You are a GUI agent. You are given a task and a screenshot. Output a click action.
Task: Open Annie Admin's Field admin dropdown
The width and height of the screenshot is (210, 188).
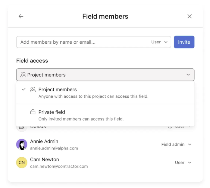[176, 144]
